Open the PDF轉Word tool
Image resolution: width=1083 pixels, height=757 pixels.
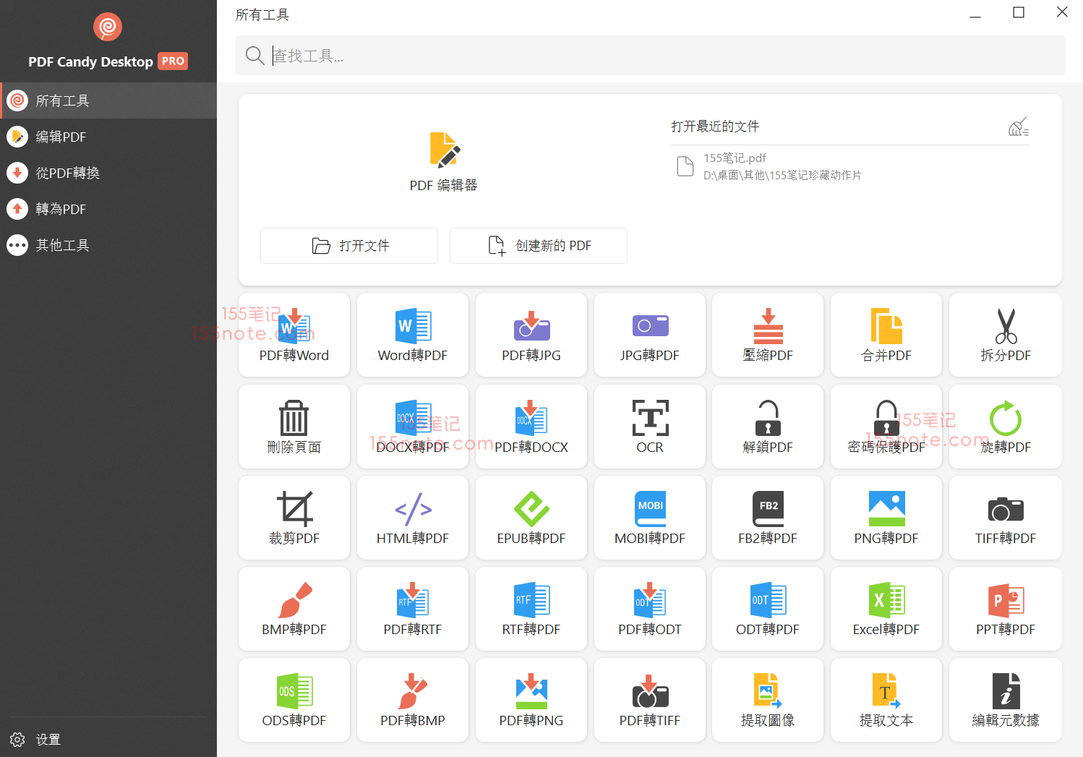click(294, 335)
